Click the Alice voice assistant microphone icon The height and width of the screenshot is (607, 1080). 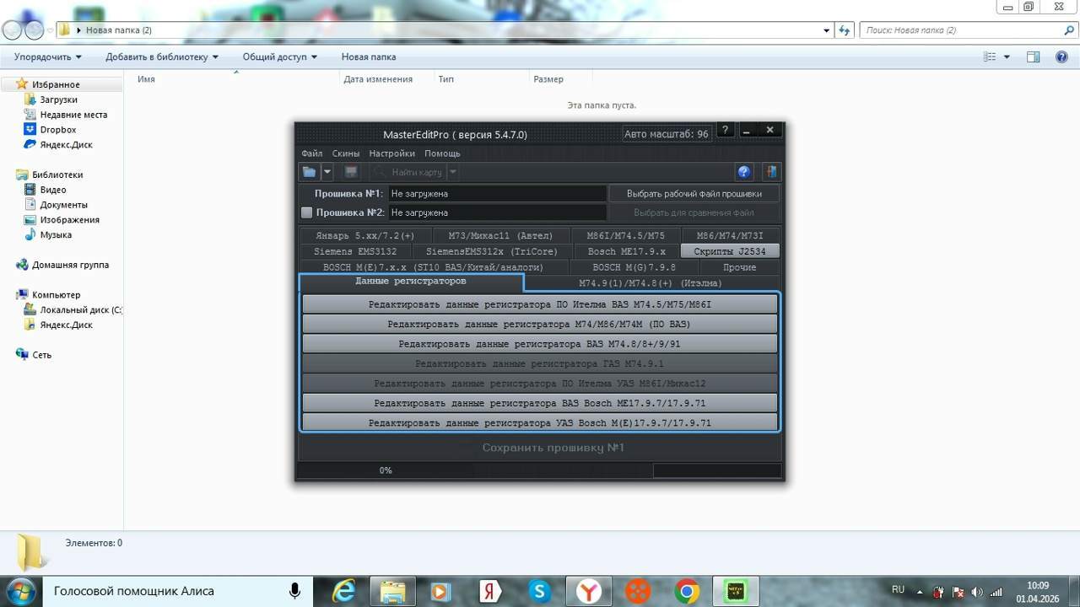tap(294, 591)
